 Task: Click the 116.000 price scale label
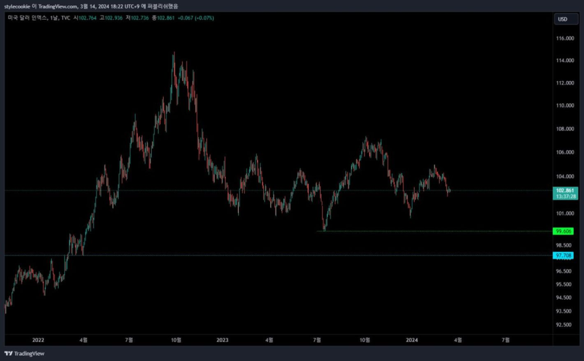coord(565,39)
